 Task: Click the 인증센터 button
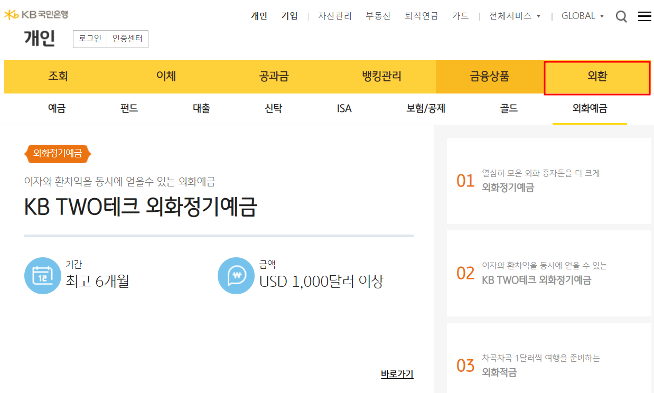[127, 39]
